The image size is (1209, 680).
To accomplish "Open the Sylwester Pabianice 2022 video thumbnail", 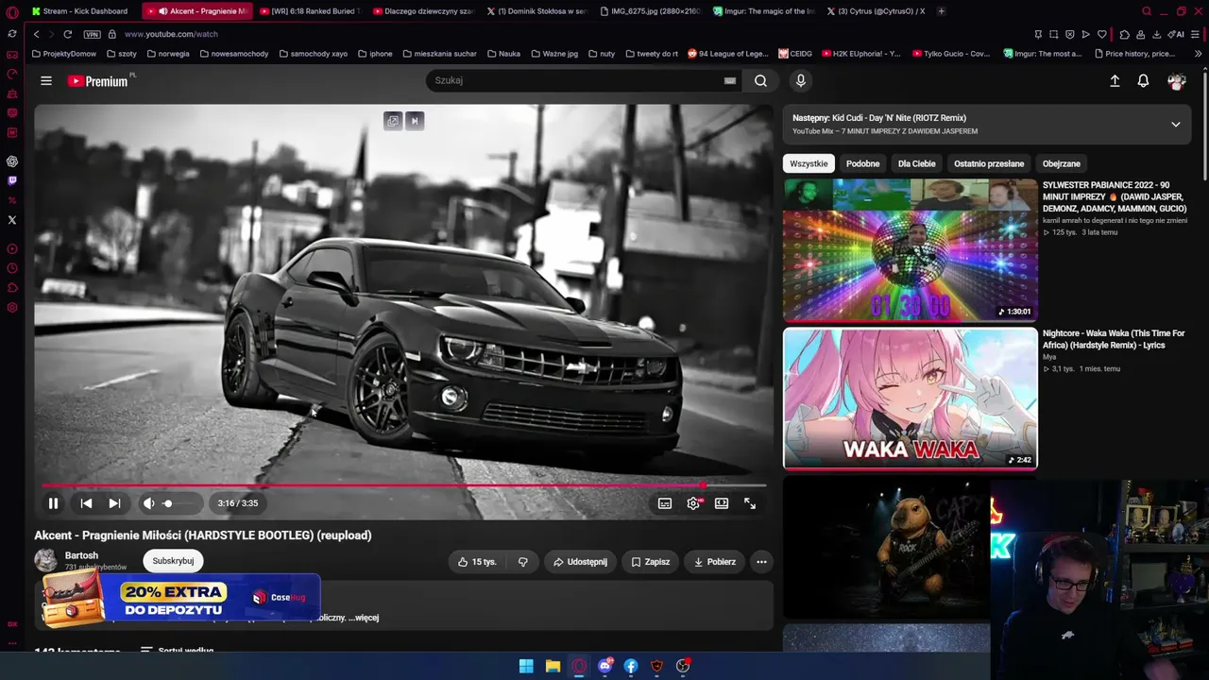I will [910, 250].
